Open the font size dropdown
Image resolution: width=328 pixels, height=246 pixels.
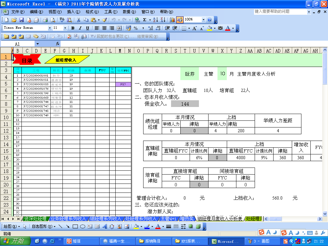tap(65, 28)
